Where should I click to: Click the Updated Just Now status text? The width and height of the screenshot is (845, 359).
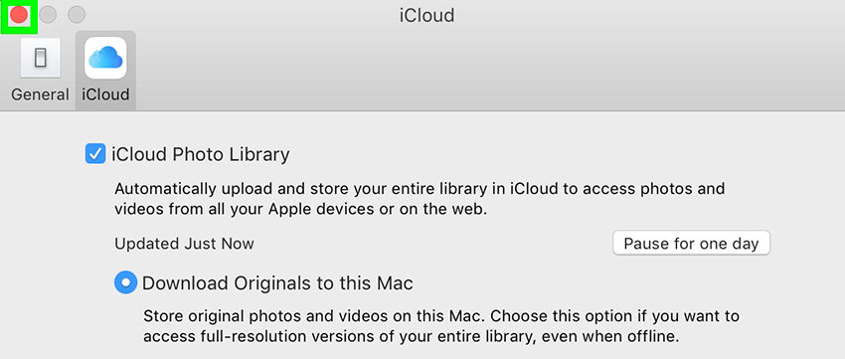[x=184, y=244]
